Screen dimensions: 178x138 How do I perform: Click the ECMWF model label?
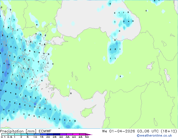coord(45,131)
